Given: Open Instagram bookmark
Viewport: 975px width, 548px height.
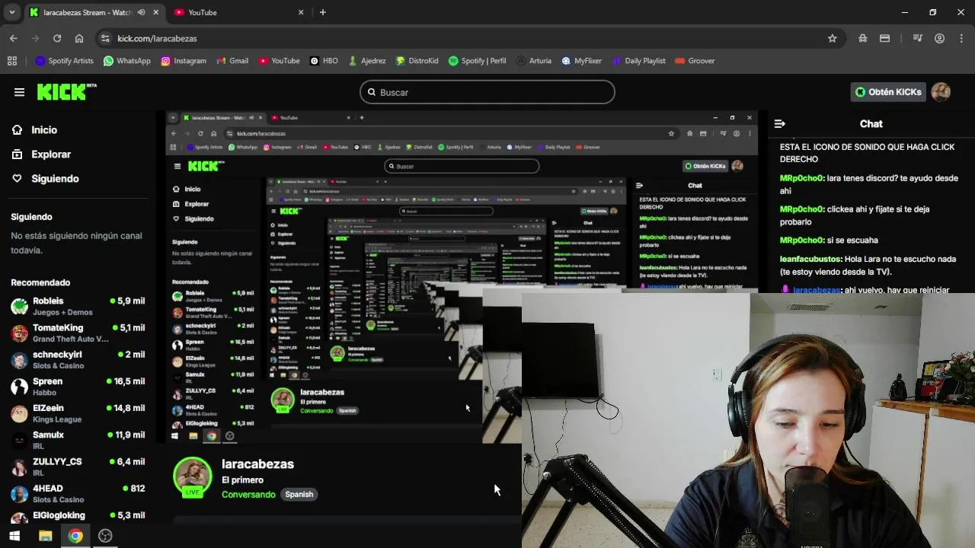Looking at the screenshot, I should 183,61.
